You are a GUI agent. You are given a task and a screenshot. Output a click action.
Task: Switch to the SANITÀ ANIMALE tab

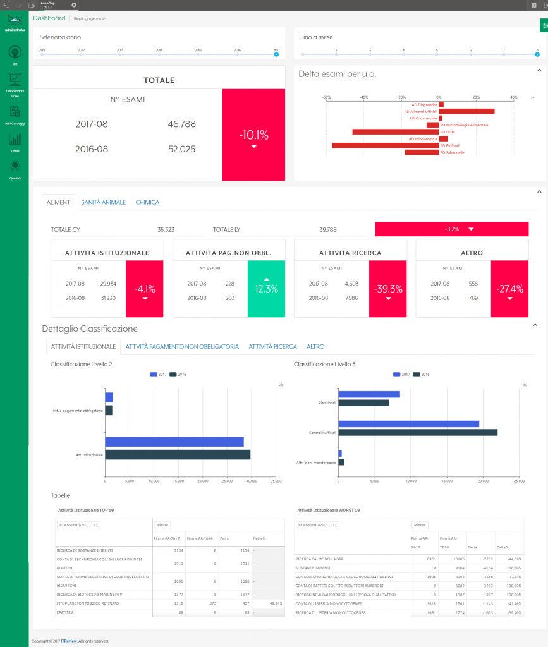click(103, 203)
